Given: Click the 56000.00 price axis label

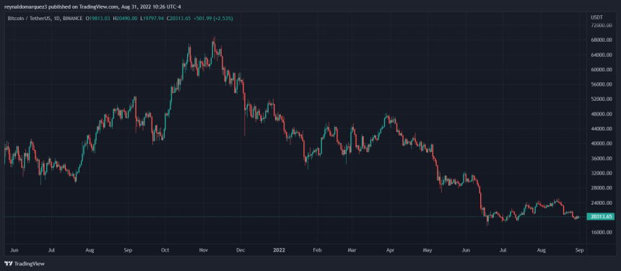Looking at the screenshot, I should coord(602,84).
